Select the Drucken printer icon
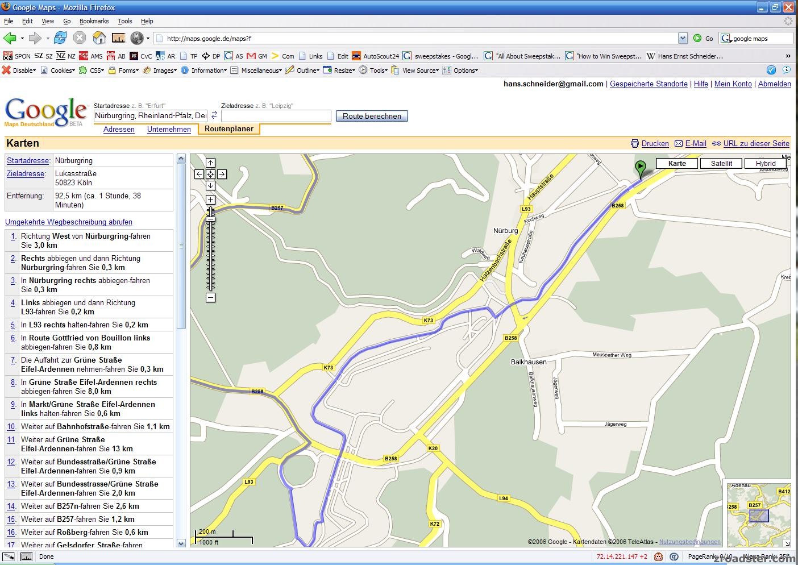 click(635, 143)
